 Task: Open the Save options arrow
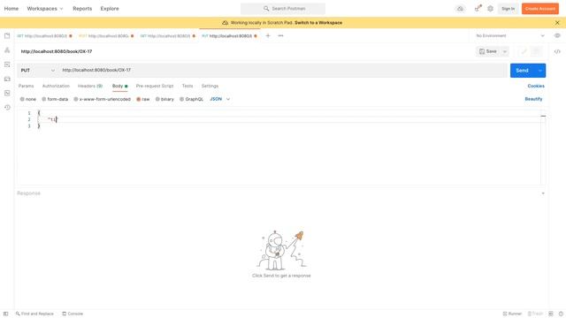505,51
